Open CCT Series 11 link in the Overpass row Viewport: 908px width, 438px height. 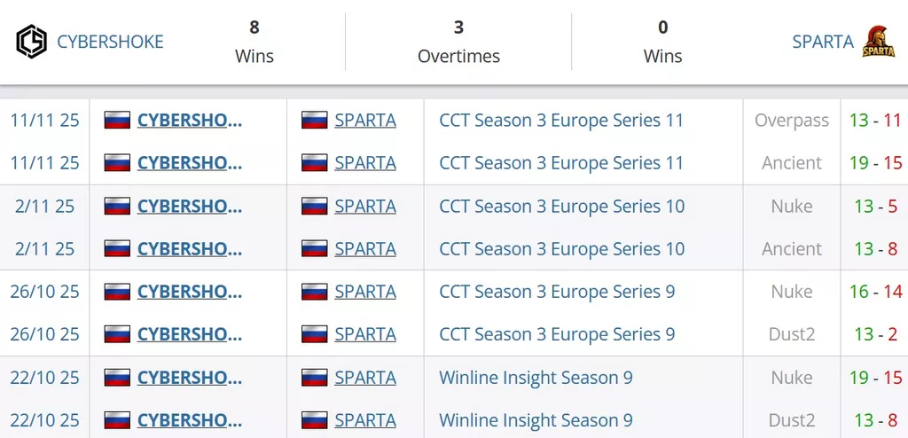[x=561, y=121]
